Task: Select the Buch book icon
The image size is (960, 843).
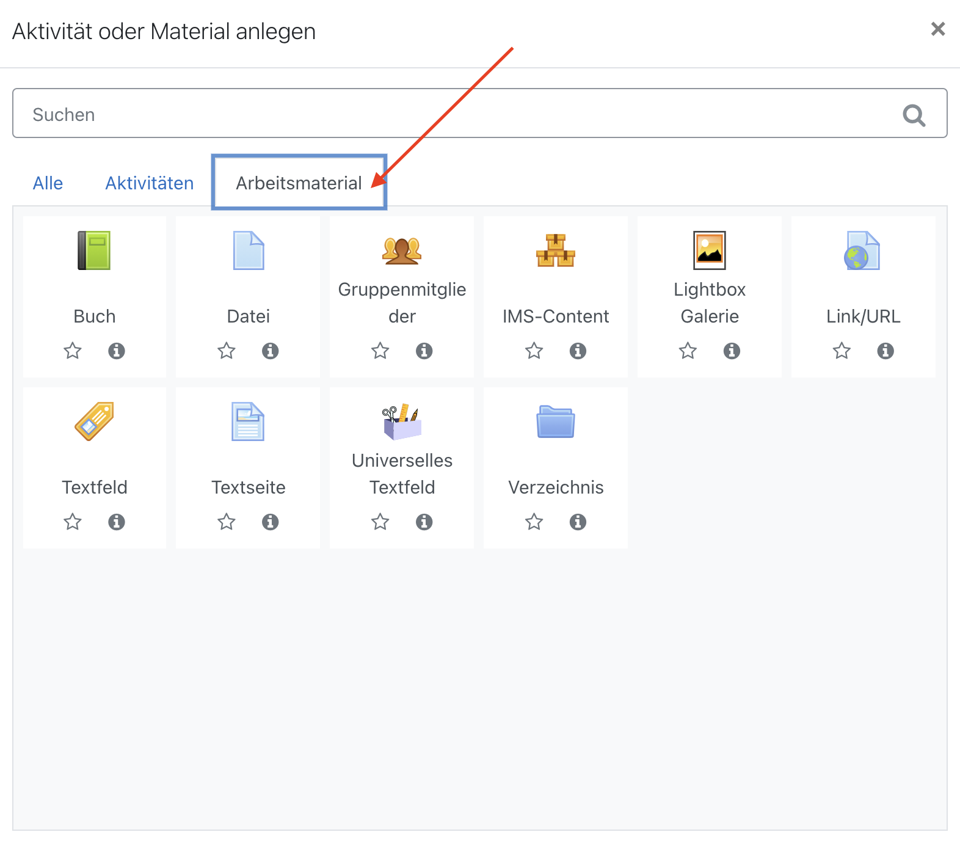Action: [94, 250]
